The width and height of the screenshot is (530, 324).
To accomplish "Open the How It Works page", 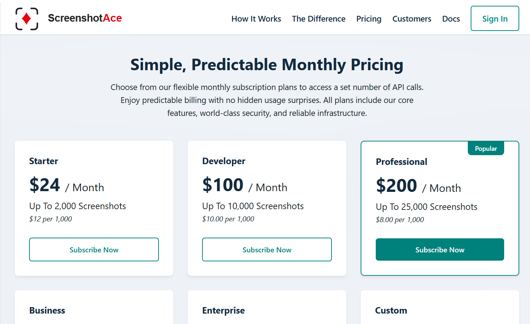I will tap(256, 19).
